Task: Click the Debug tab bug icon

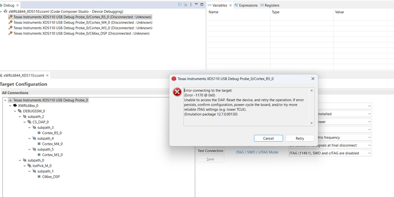Action: point(1,5)
